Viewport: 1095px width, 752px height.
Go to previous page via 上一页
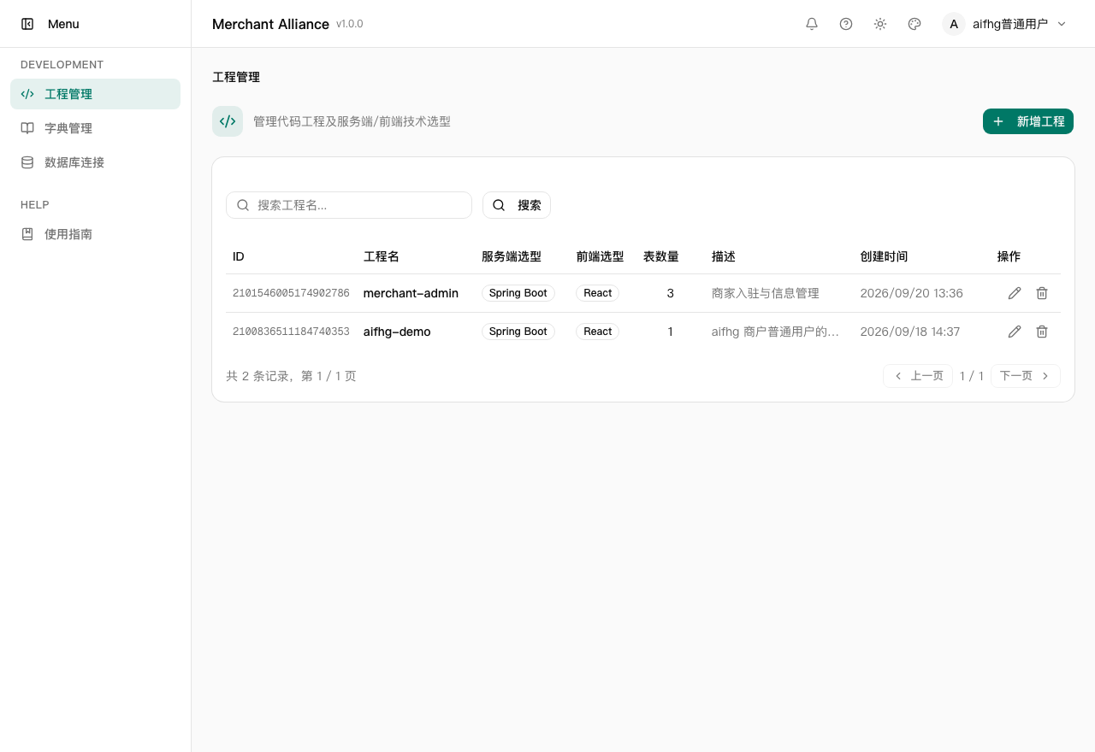point(918,376)
